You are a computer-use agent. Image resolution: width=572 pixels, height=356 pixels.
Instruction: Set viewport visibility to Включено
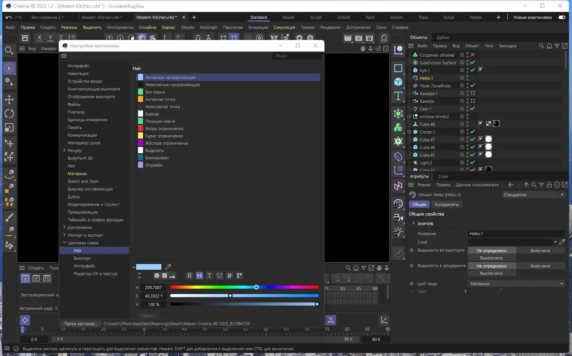pos(540,251)
